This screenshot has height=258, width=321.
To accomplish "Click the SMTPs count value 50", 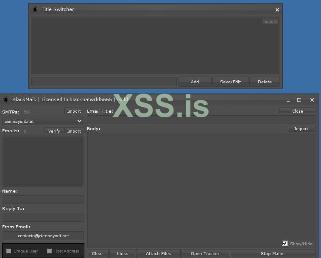I will pyautogui.click(x=27, y=112).
